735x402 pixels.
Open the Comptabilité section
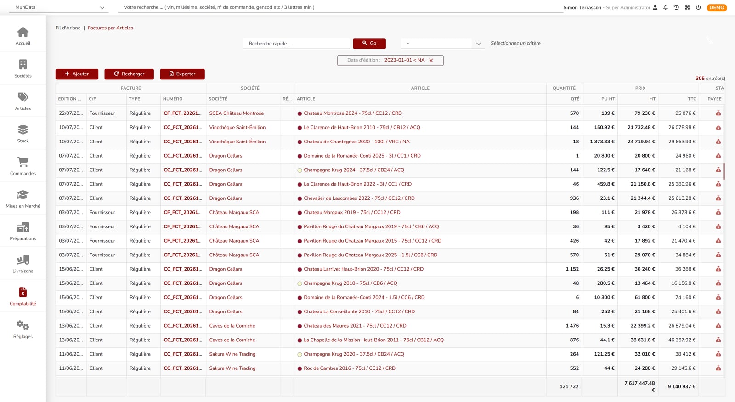pyautogui.click(x=23, y=297)
